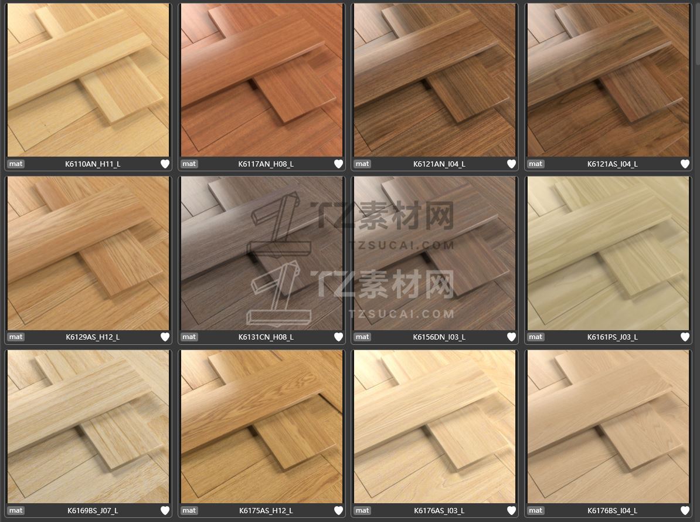Mark K6129AS_H12_L as favorite
The width and height of the screenshot is (700, 522).
[x=165, y=337]
